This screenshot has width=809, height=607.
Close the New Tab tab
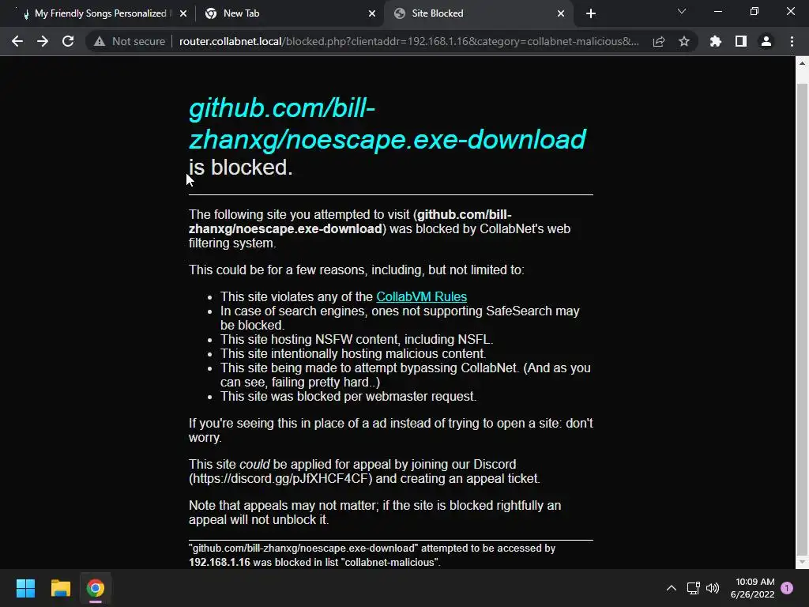[372, 14]
